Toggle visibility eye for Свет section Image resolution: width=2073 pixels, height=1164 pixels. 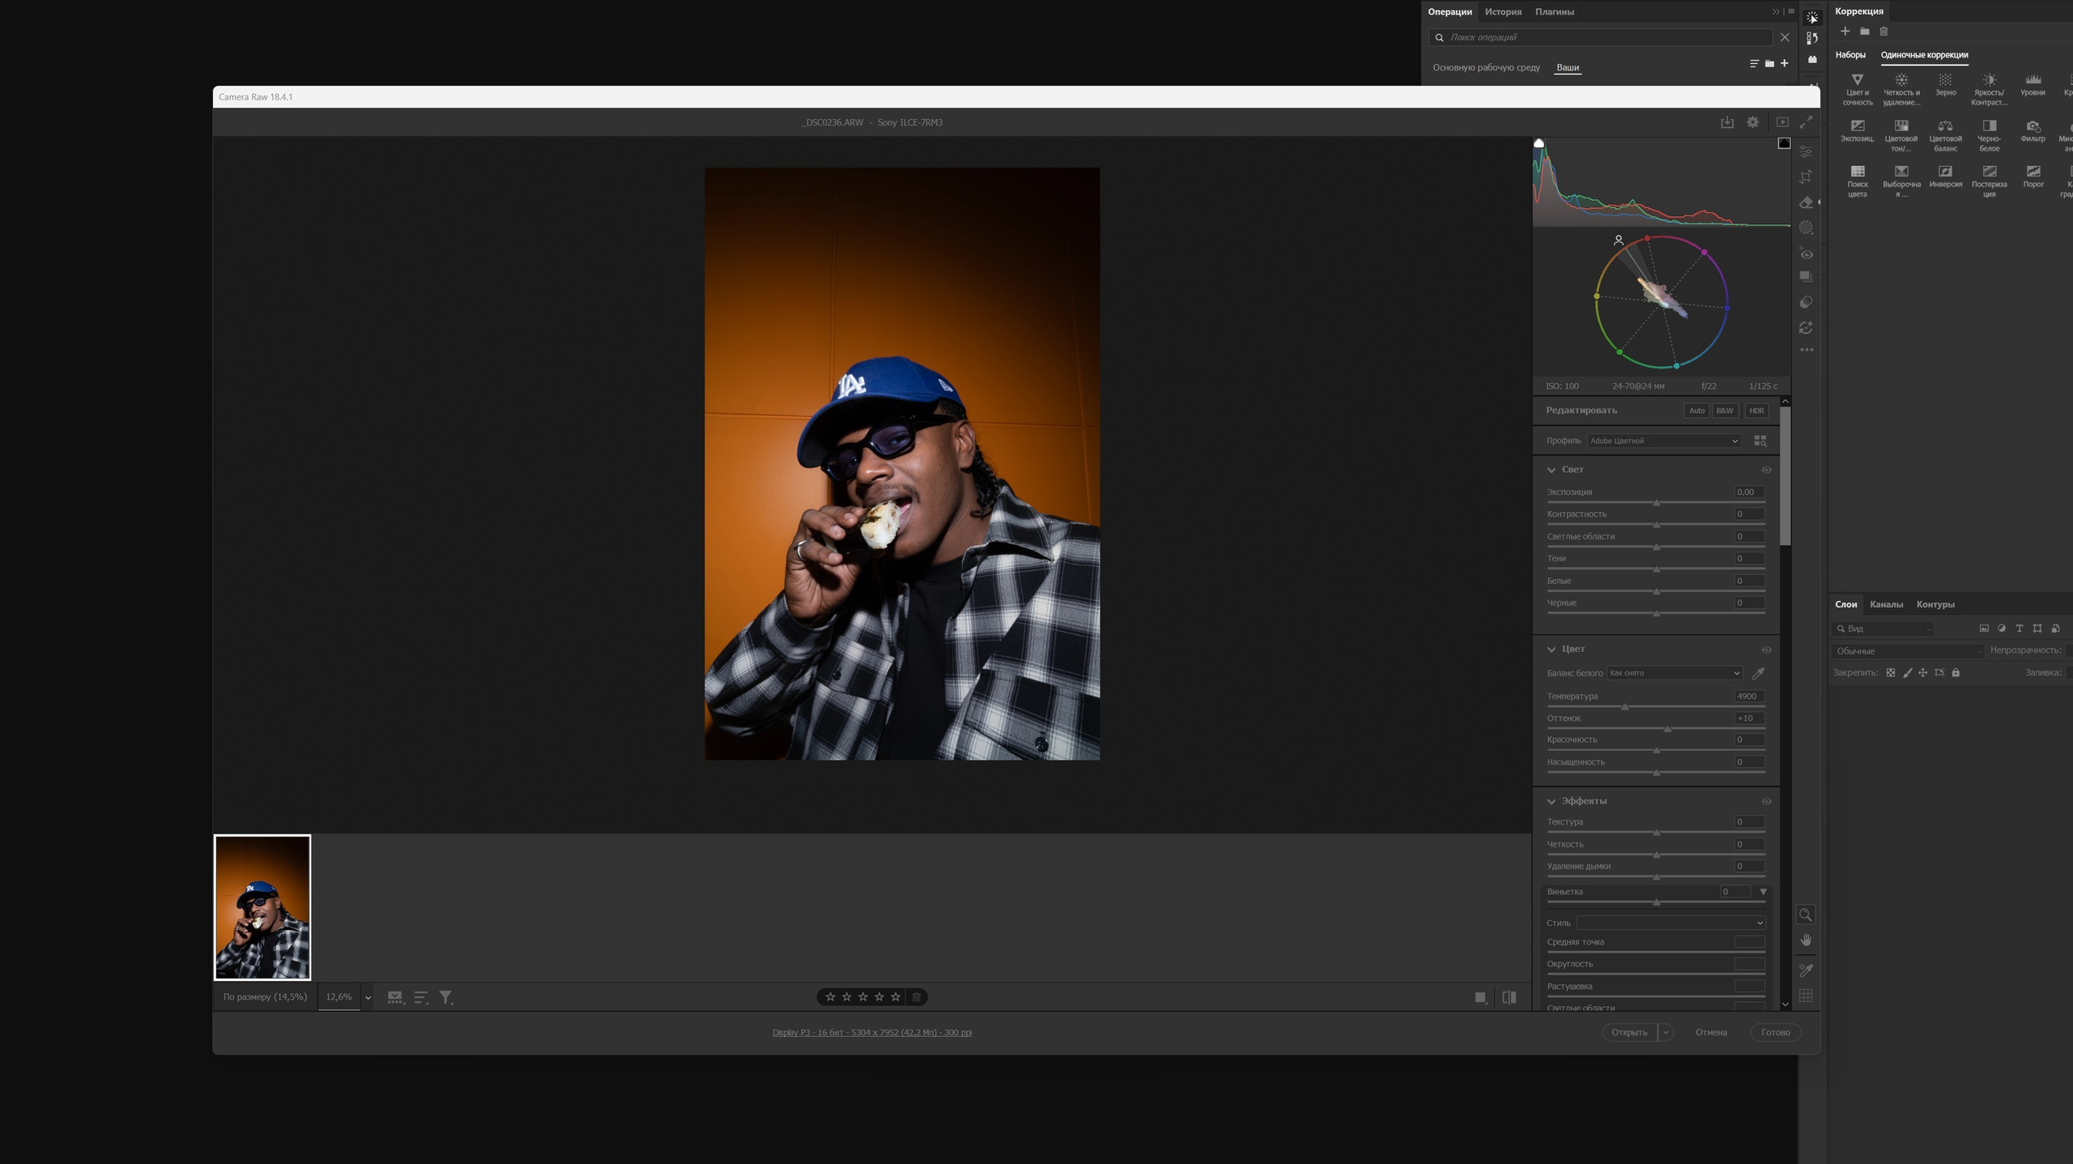coord(1766,470)
